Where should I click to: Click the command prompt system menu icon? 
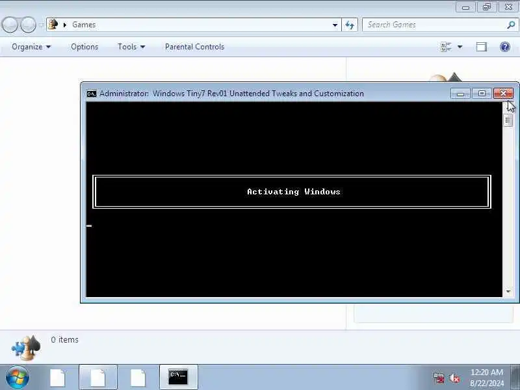[x=92, y=94]
